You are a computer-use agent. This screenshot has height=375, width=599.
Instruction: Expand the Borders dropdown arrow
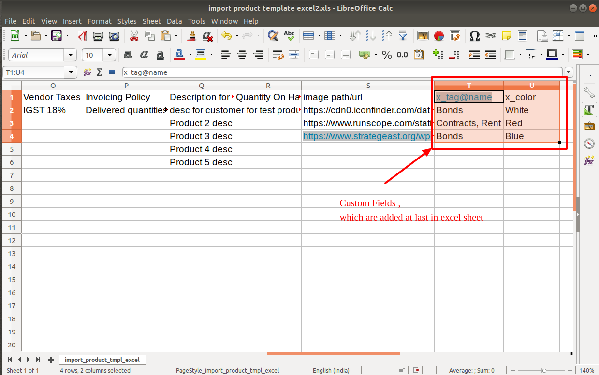(x=520, y=55)
